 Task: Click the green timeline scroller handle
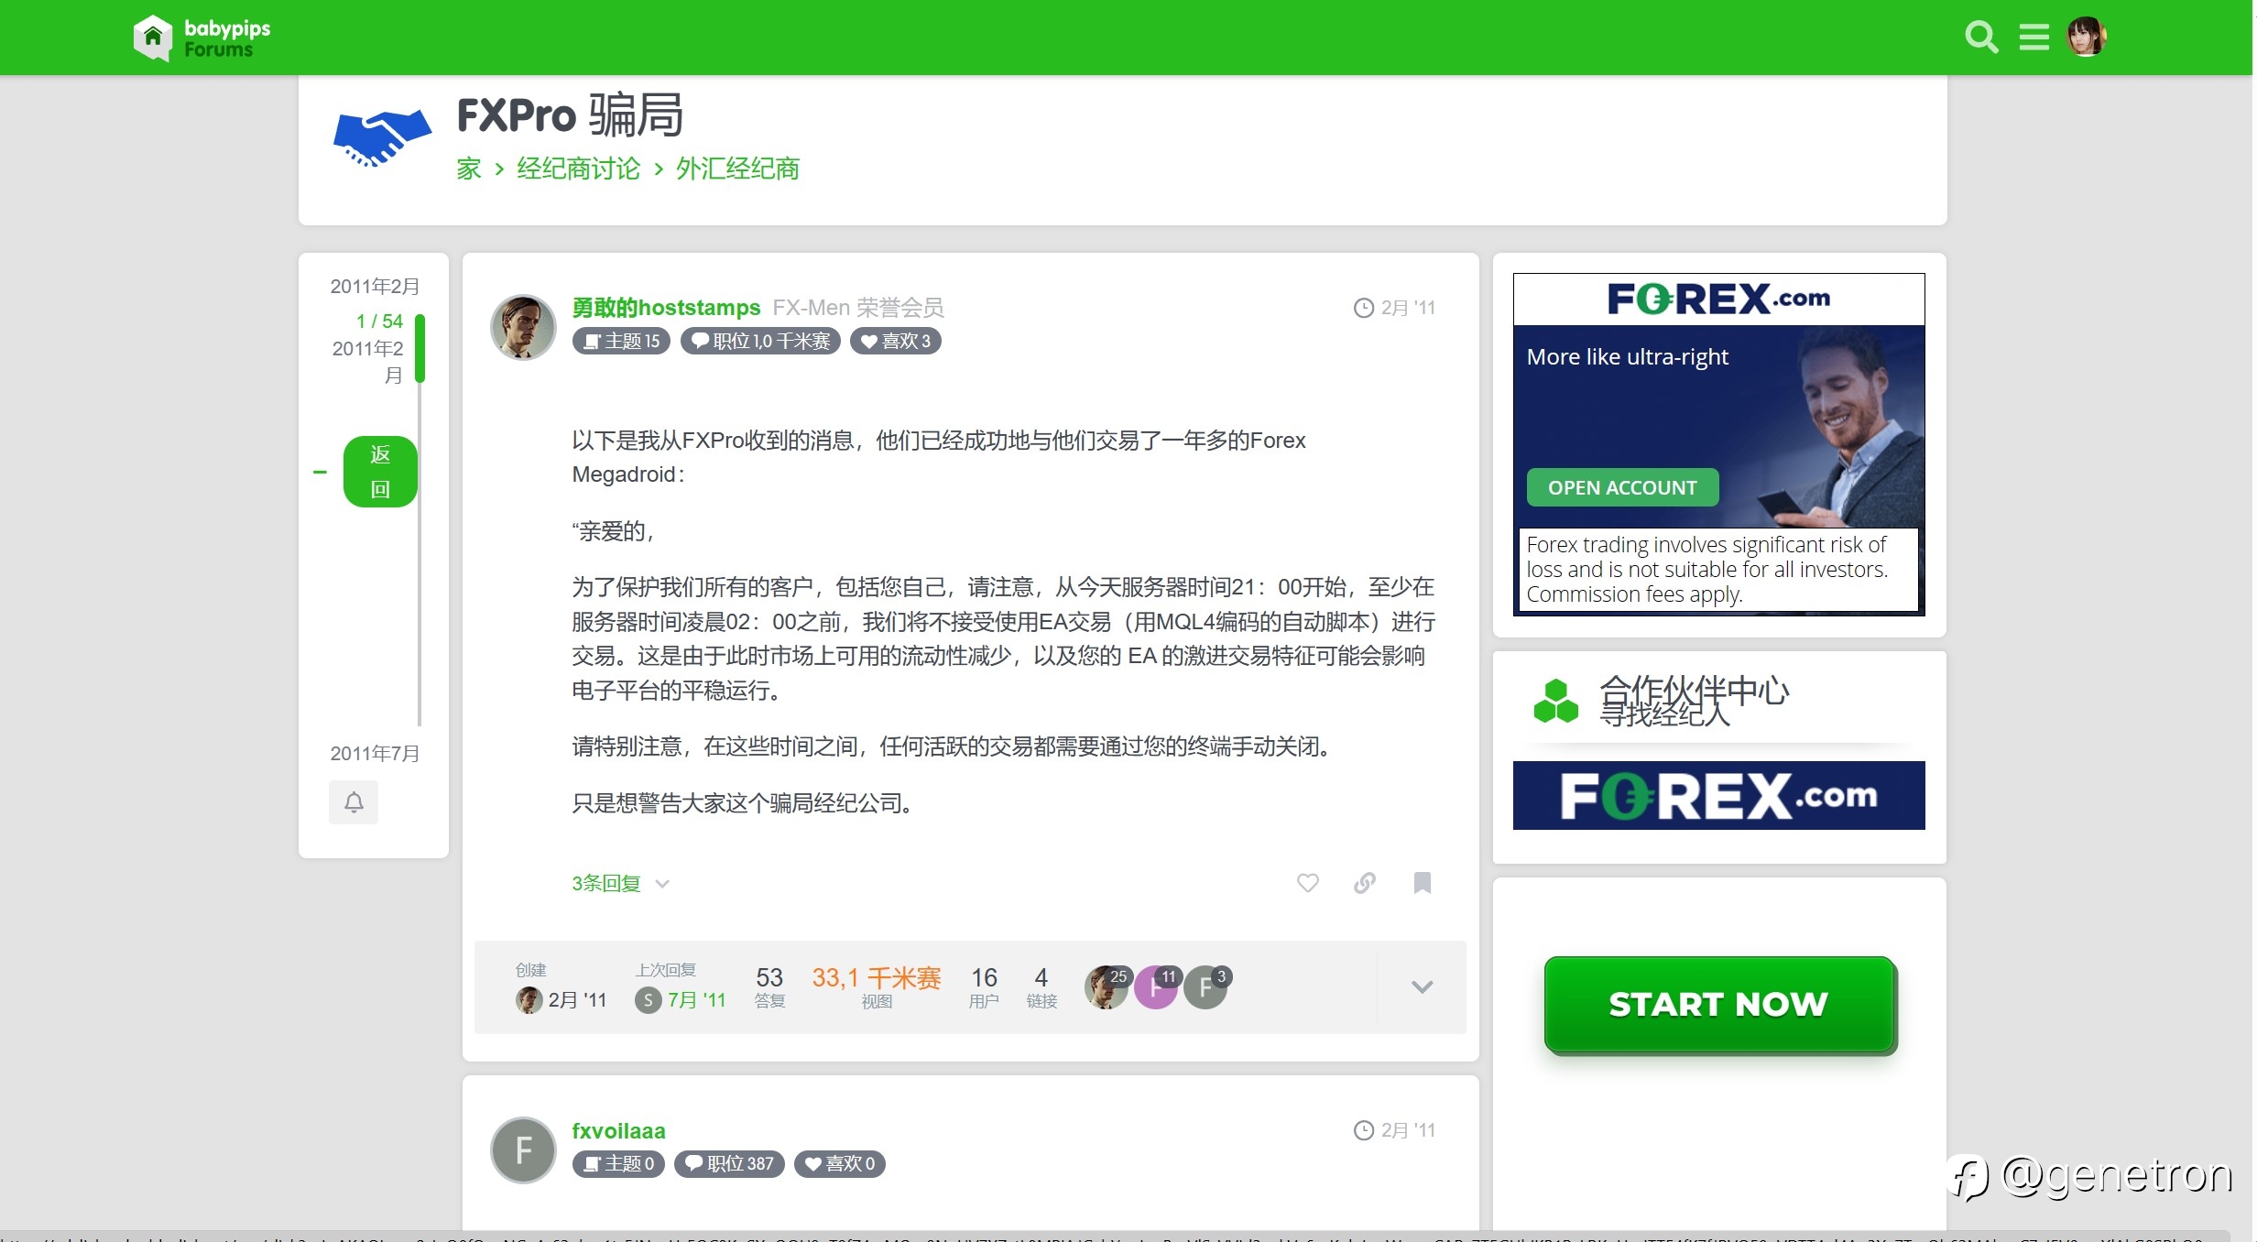pos(420,348)
